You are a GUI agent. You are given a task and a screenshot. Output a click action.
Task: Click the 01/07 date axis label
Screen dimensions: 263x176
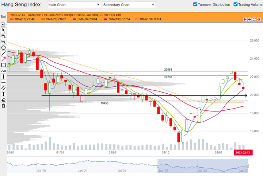[113, 153]
